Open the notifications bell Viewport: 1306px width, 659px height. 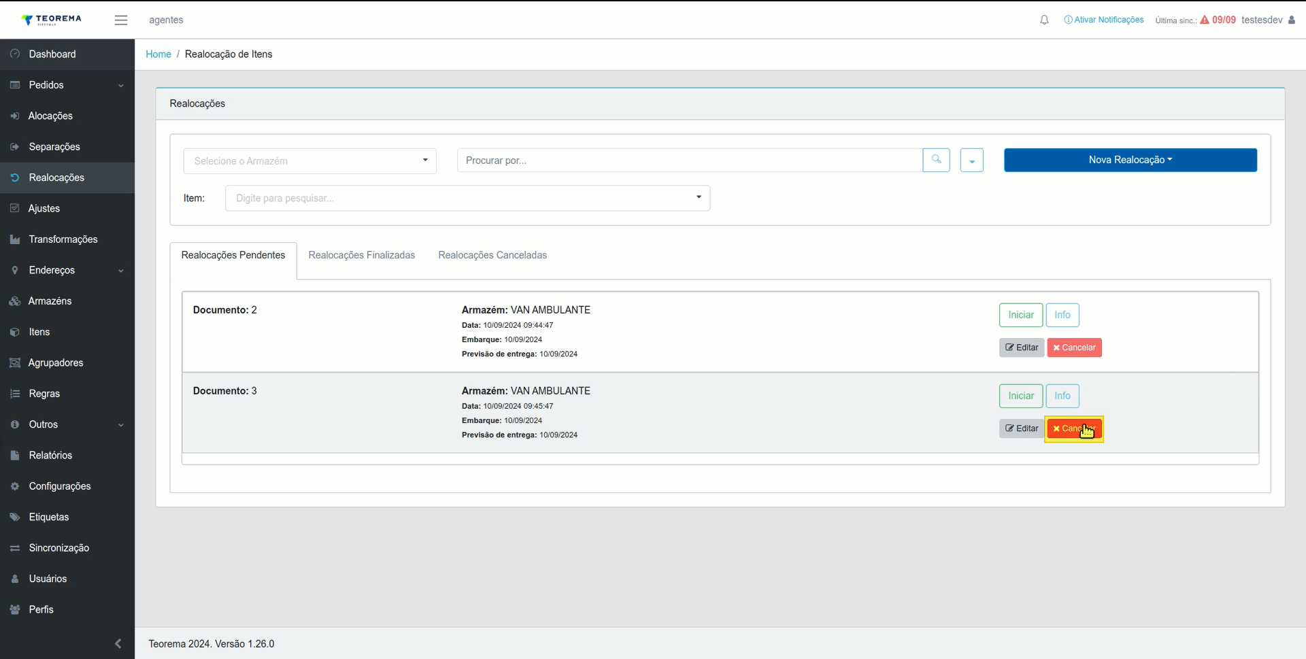coord(1044,20)
